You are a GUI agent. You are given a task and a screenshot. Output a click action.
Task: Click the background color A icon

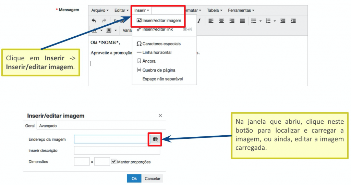point(109,30)
